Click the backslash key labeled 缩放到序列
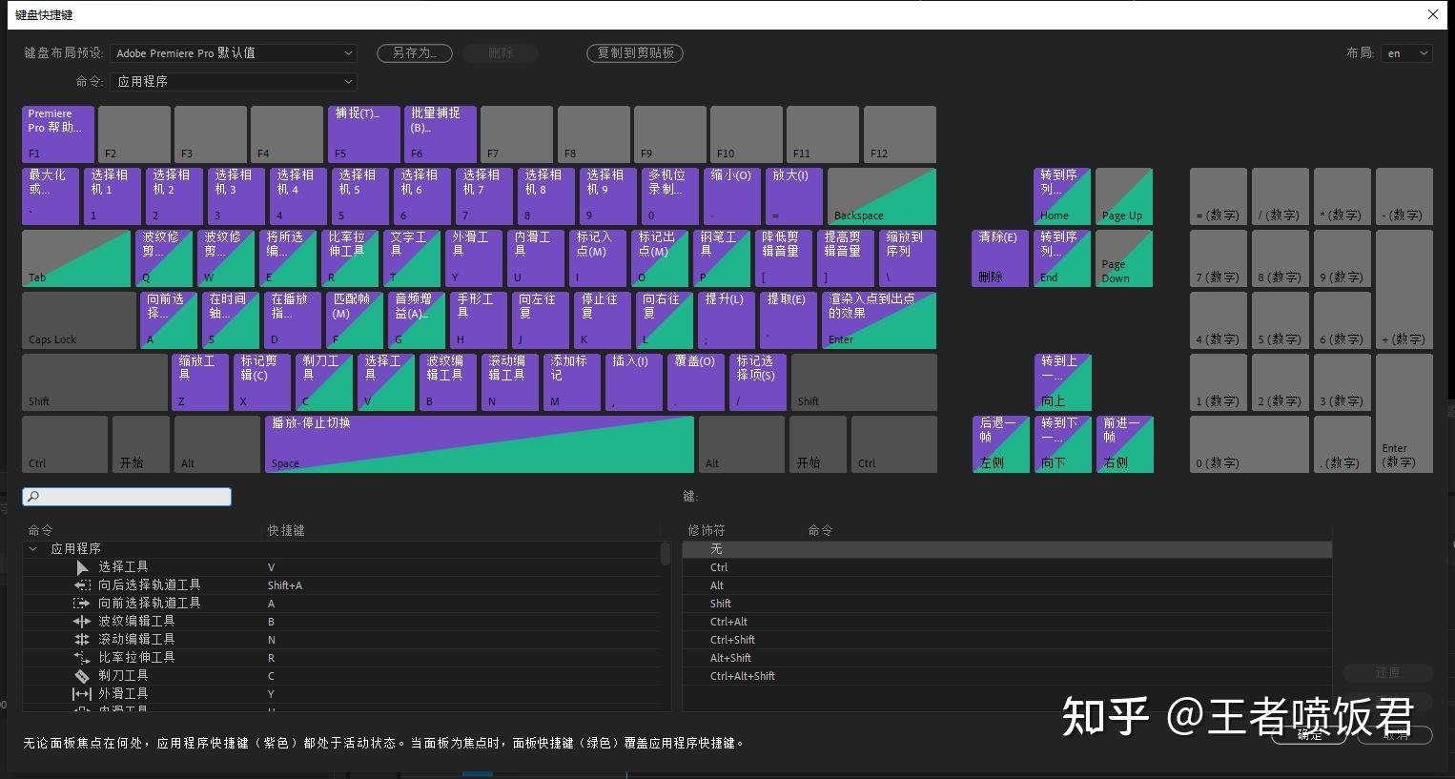Screen dimensions: 1455x779 908,258
